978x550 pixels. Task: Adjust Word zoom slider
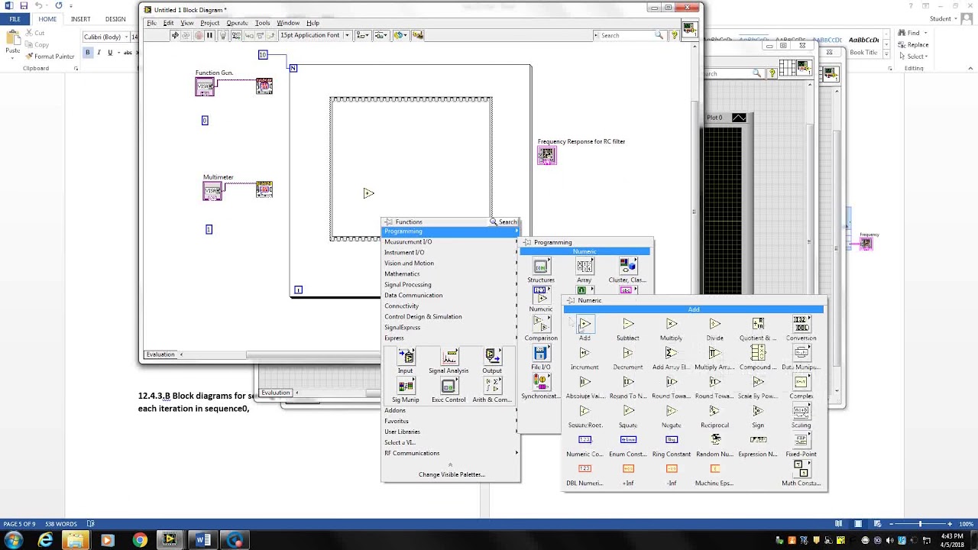pyautogui.click(x=920, y=524)
